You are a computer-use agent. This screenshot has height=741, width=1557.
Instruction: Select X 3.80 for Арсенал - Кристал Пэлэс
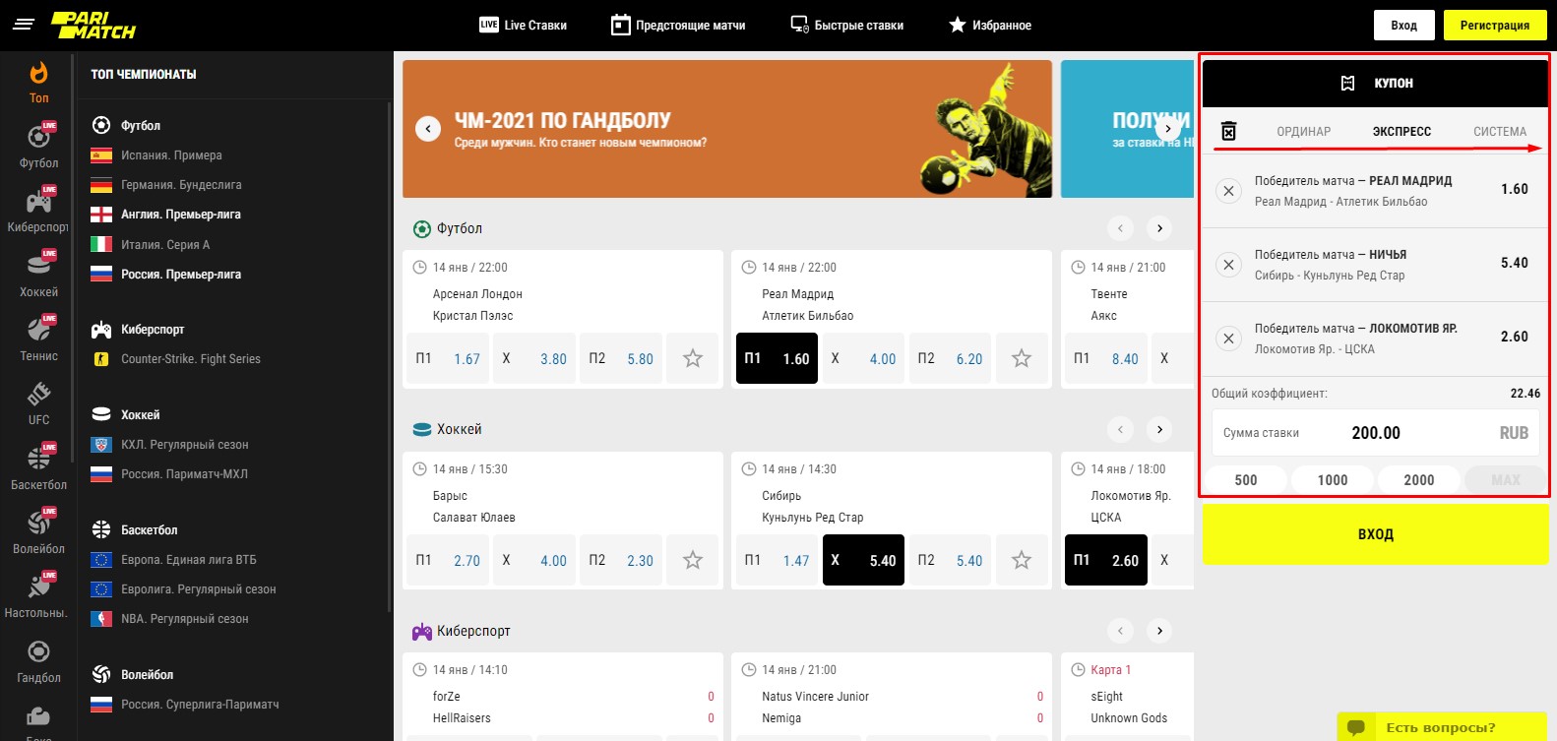[x=534, y=358]
